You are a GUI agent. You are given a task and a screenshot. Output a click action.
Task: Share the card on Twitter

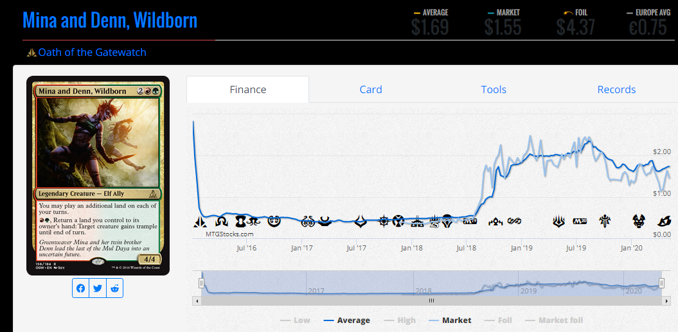[x=98, y=288]
